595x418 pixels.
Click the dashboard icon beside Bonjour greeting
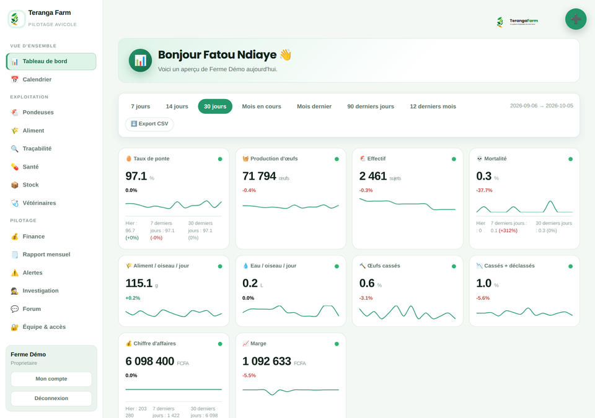coord(141,60)
